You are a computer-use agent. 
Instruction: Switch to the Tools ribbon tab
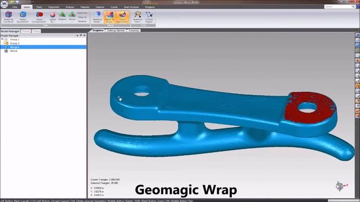pos(39,7)
